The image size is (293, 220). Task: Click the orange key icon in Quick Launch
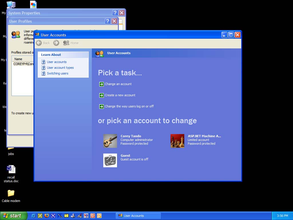[x=99, y=216]
